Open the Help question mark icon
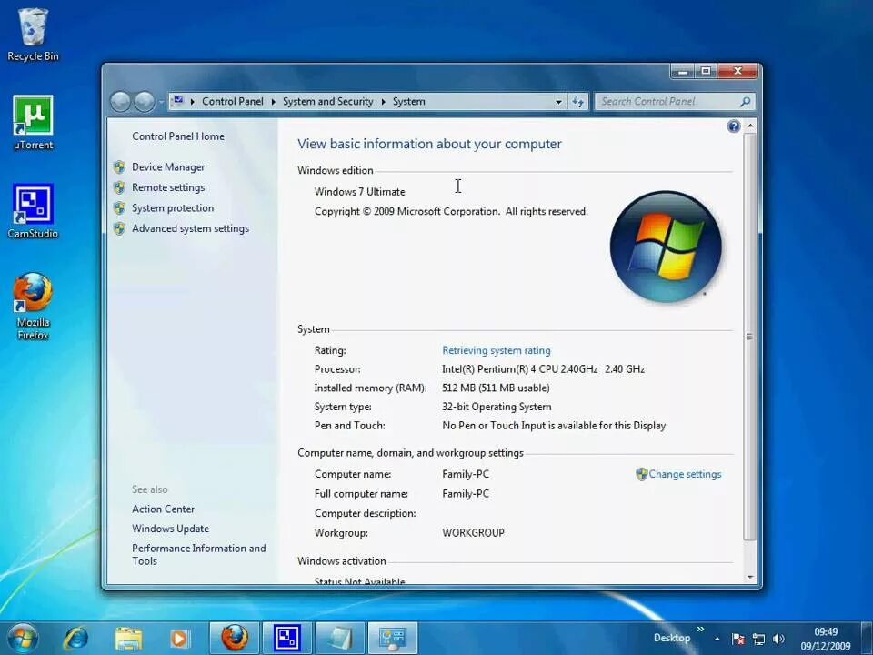 coord(734,126)
